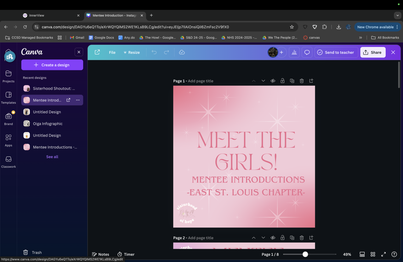
Task: Open the comments speech bubble icon
Action: point(307,52)
